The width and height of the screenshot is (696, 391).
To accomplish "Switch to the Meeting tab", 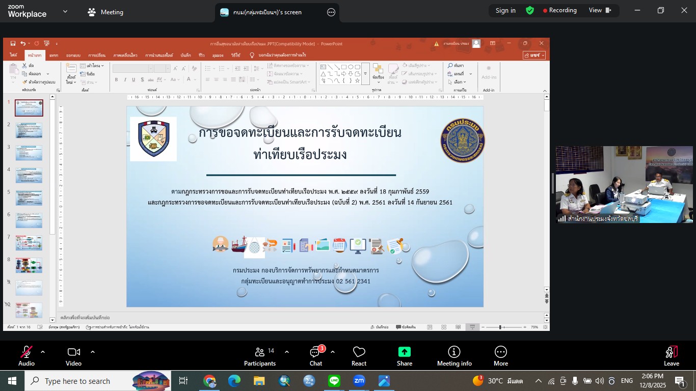I will (x=105, y=12).
